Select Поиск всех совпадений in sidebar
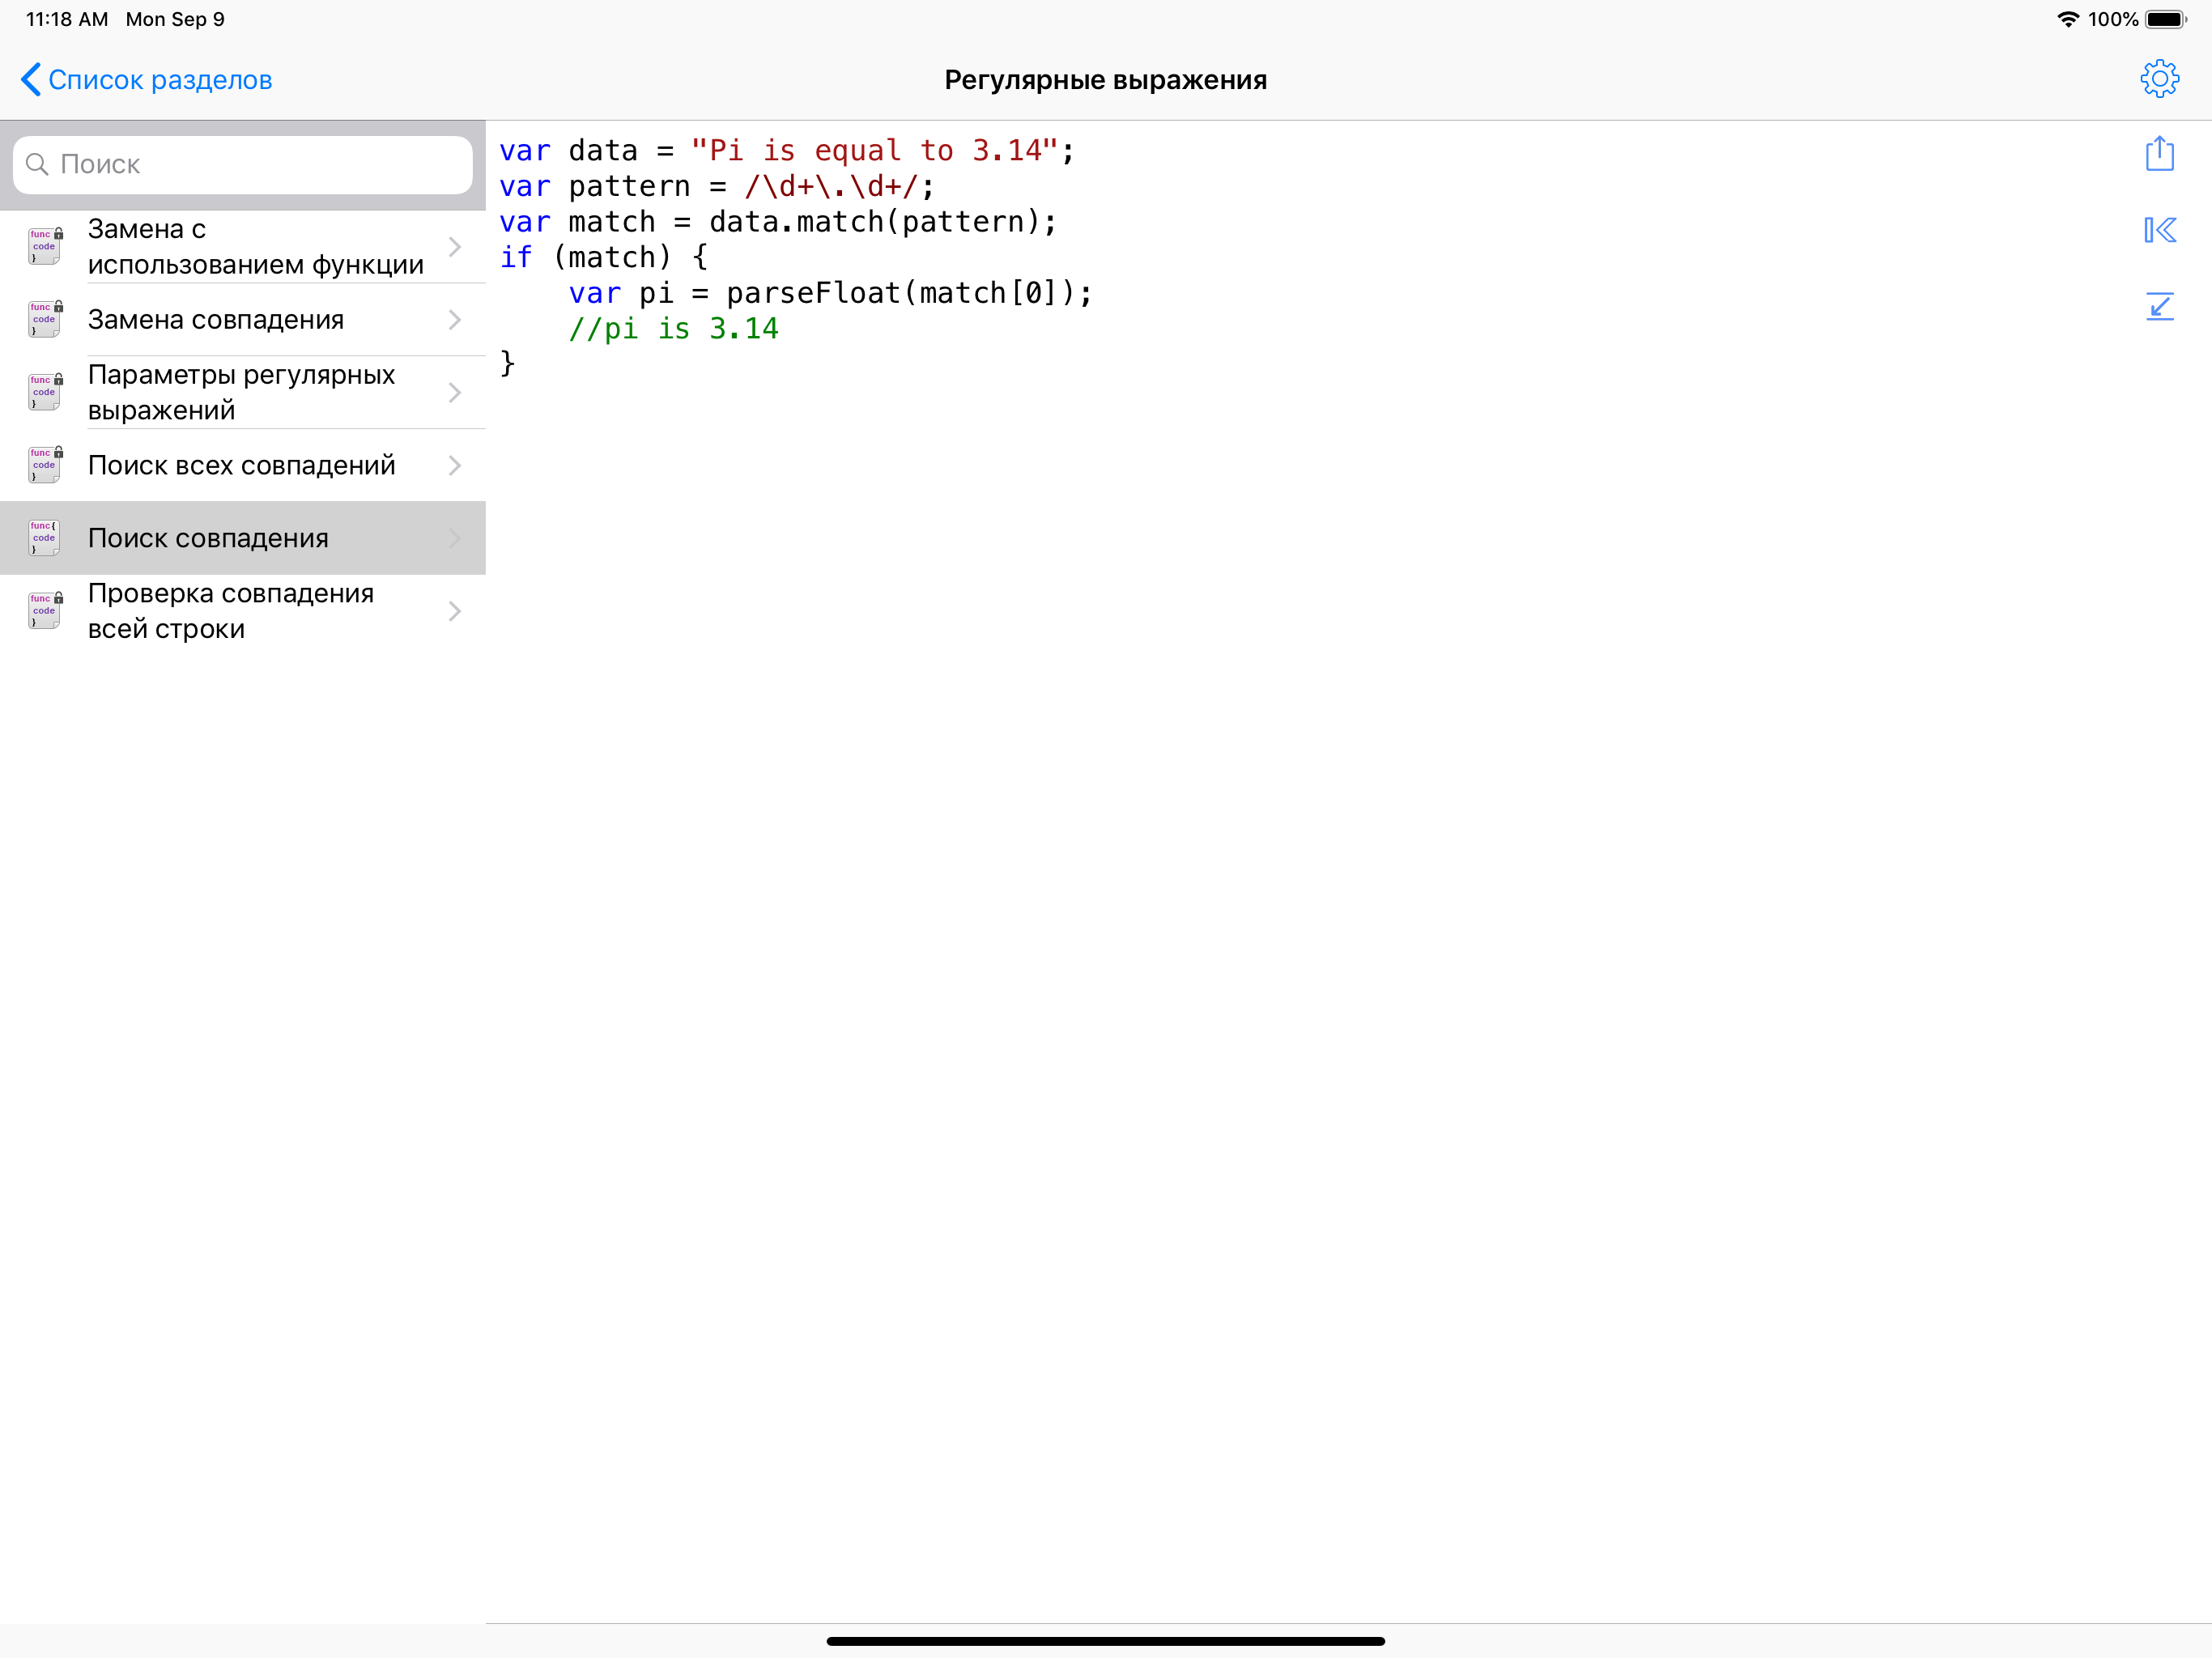The height and width of the screenshot is (1658, 2212). point(240,464)
